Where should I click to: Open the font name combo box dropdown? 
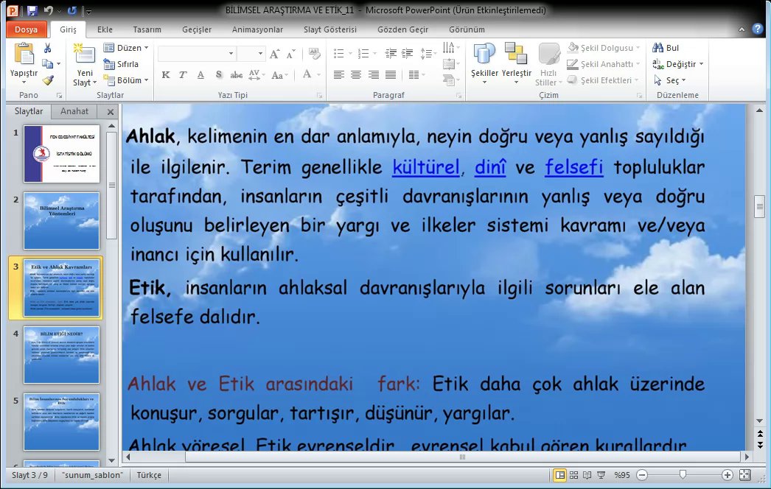231,53
